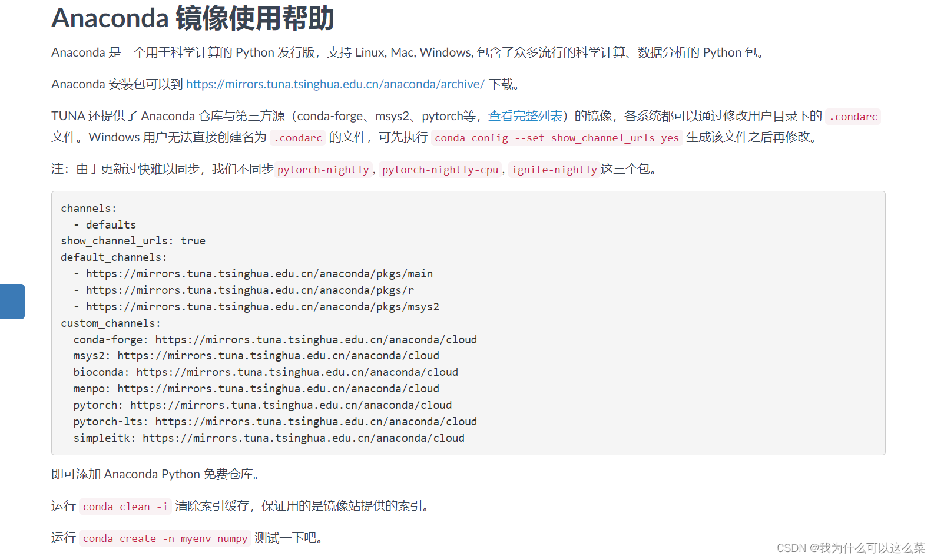Click the channels: line in code block
Viewport: 934px width, 559px height.
(89, 209)
